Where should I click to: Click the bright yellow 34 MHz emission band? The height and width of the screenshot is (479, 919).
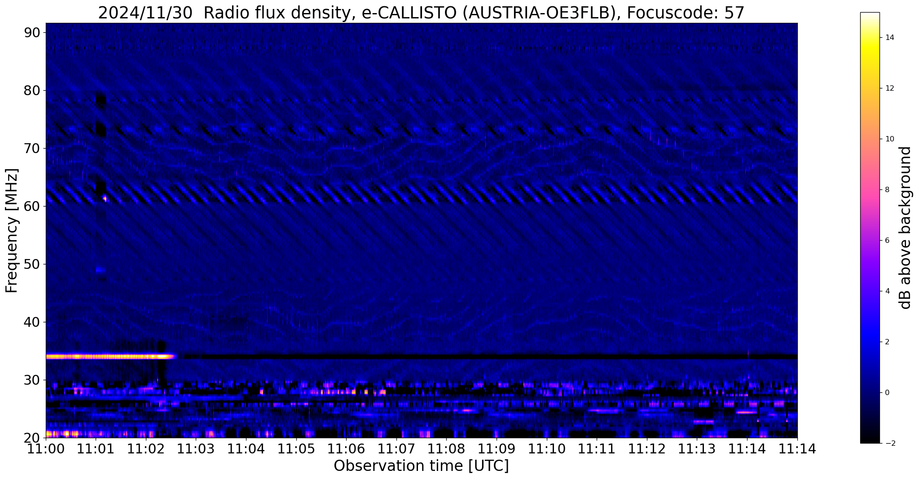click(x=111, y=357)
